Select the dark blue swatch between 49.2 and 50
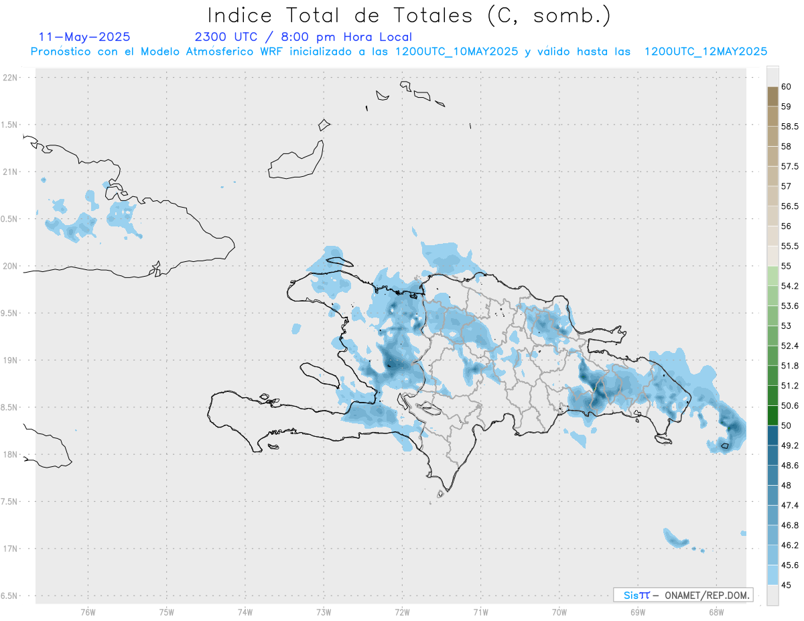This screenshot has height=621, width=804. point(773,435)
